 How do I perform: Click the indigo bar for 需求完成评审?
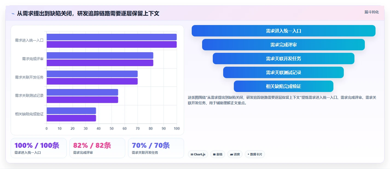click(x=100, y=56)
